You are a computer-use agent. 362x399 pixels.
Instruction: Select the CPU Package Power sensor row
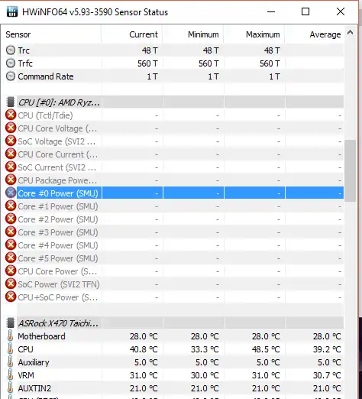(x=174, y=180)
